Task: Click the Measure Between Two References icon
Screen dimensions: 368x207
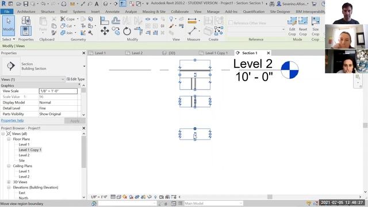Action: [192, 30]
